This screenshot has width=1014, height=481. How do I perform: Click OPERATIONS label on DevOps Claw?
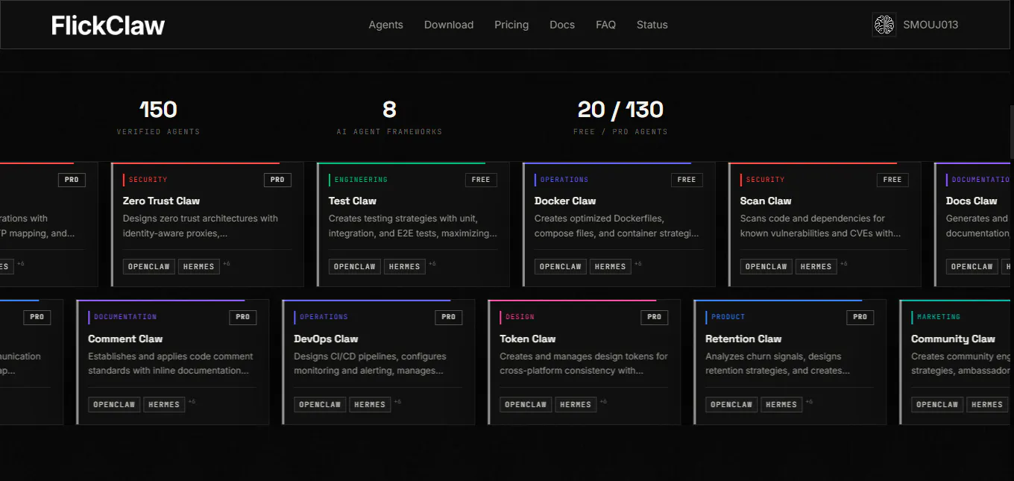(x=324, y=318)
